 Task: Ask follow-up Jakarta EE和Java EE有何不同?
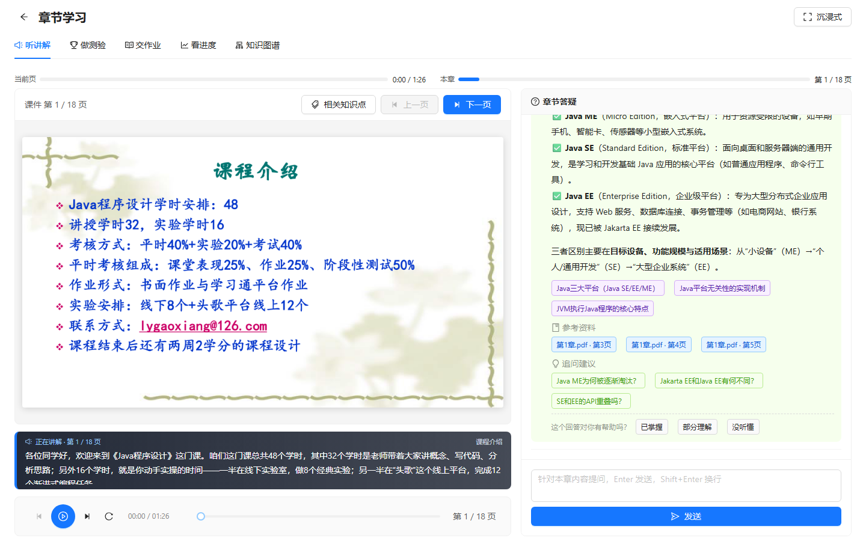click(x=709, y=381)
